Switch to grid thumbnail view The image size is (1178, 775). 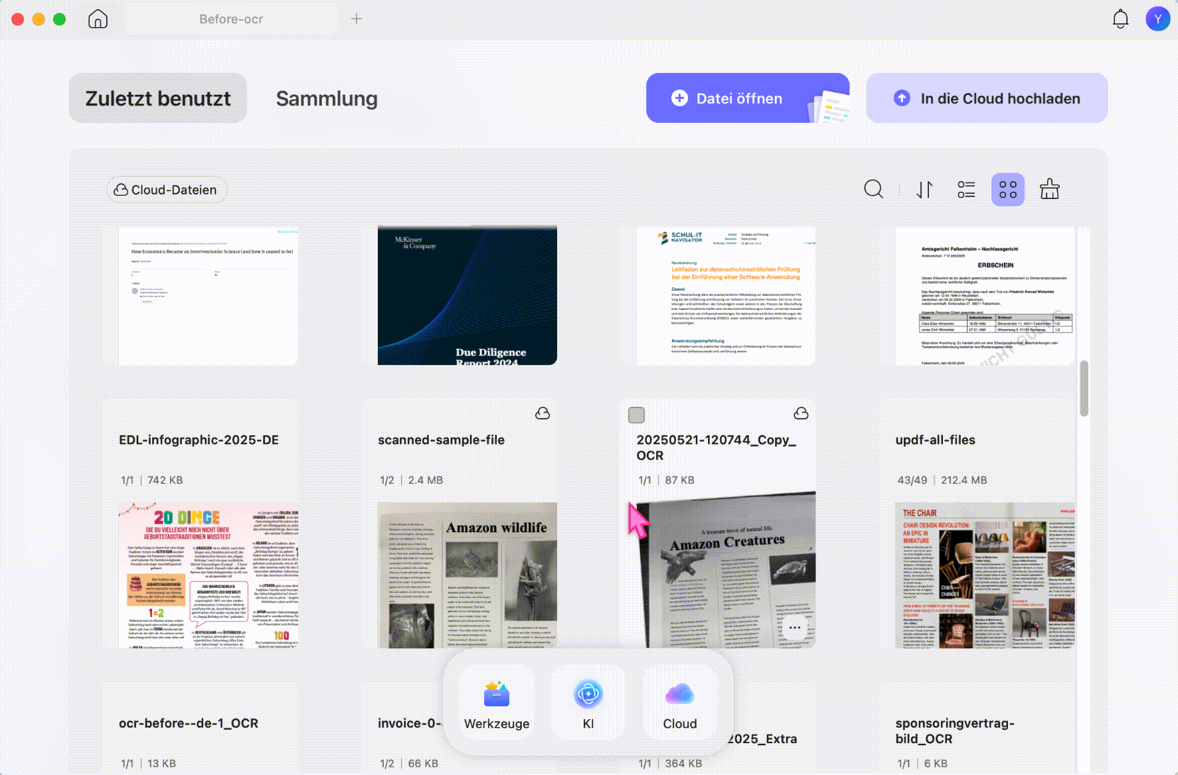pos(1008,190)
